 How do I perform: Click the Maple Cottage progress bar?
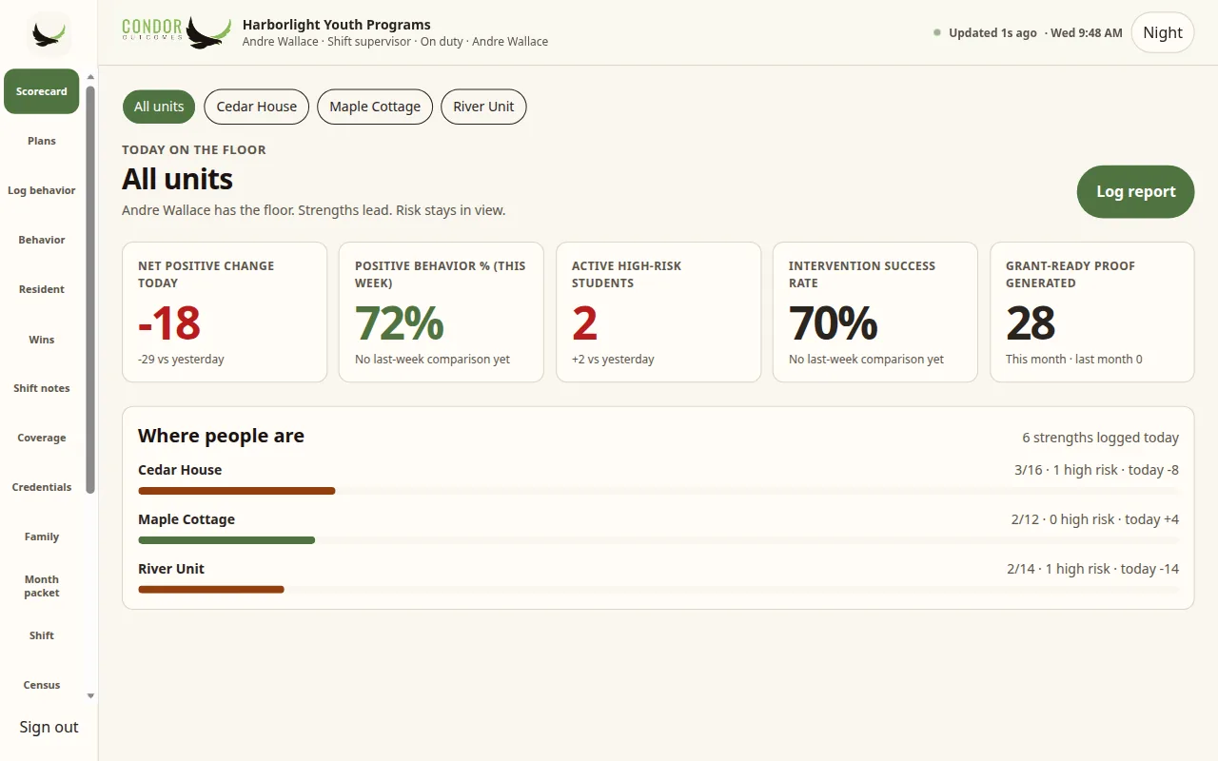[x=658, y=540]
